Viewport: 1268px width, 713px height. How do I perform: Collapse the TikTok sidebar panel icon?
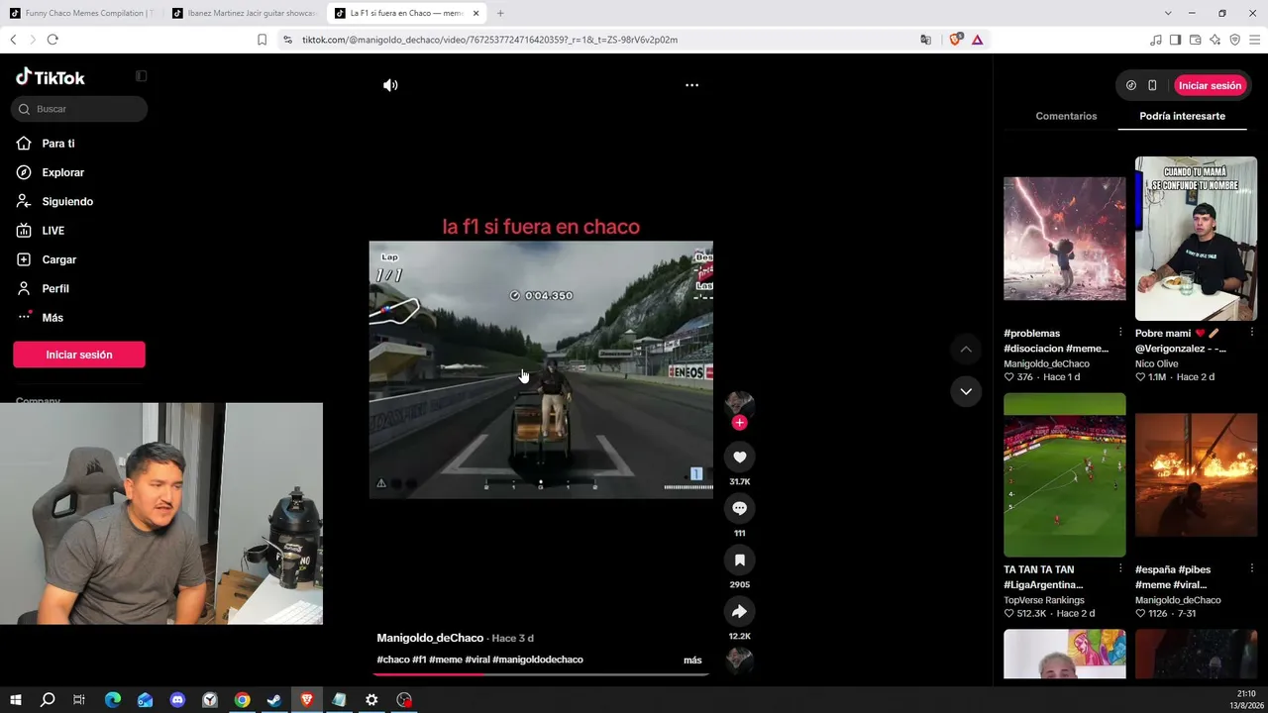142,76
